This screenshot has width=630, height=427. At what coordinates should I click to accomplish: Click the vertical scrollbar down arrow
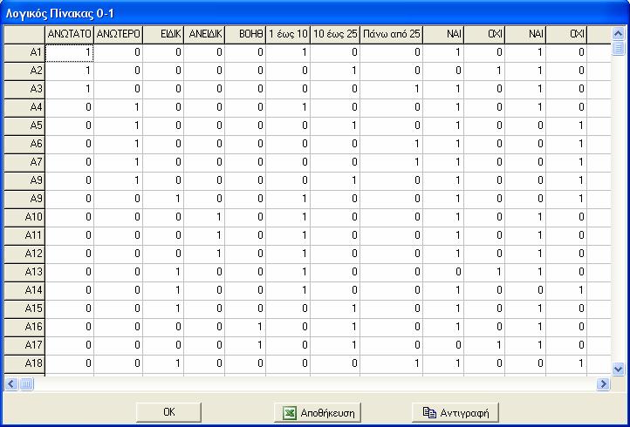tap(619, 369)
